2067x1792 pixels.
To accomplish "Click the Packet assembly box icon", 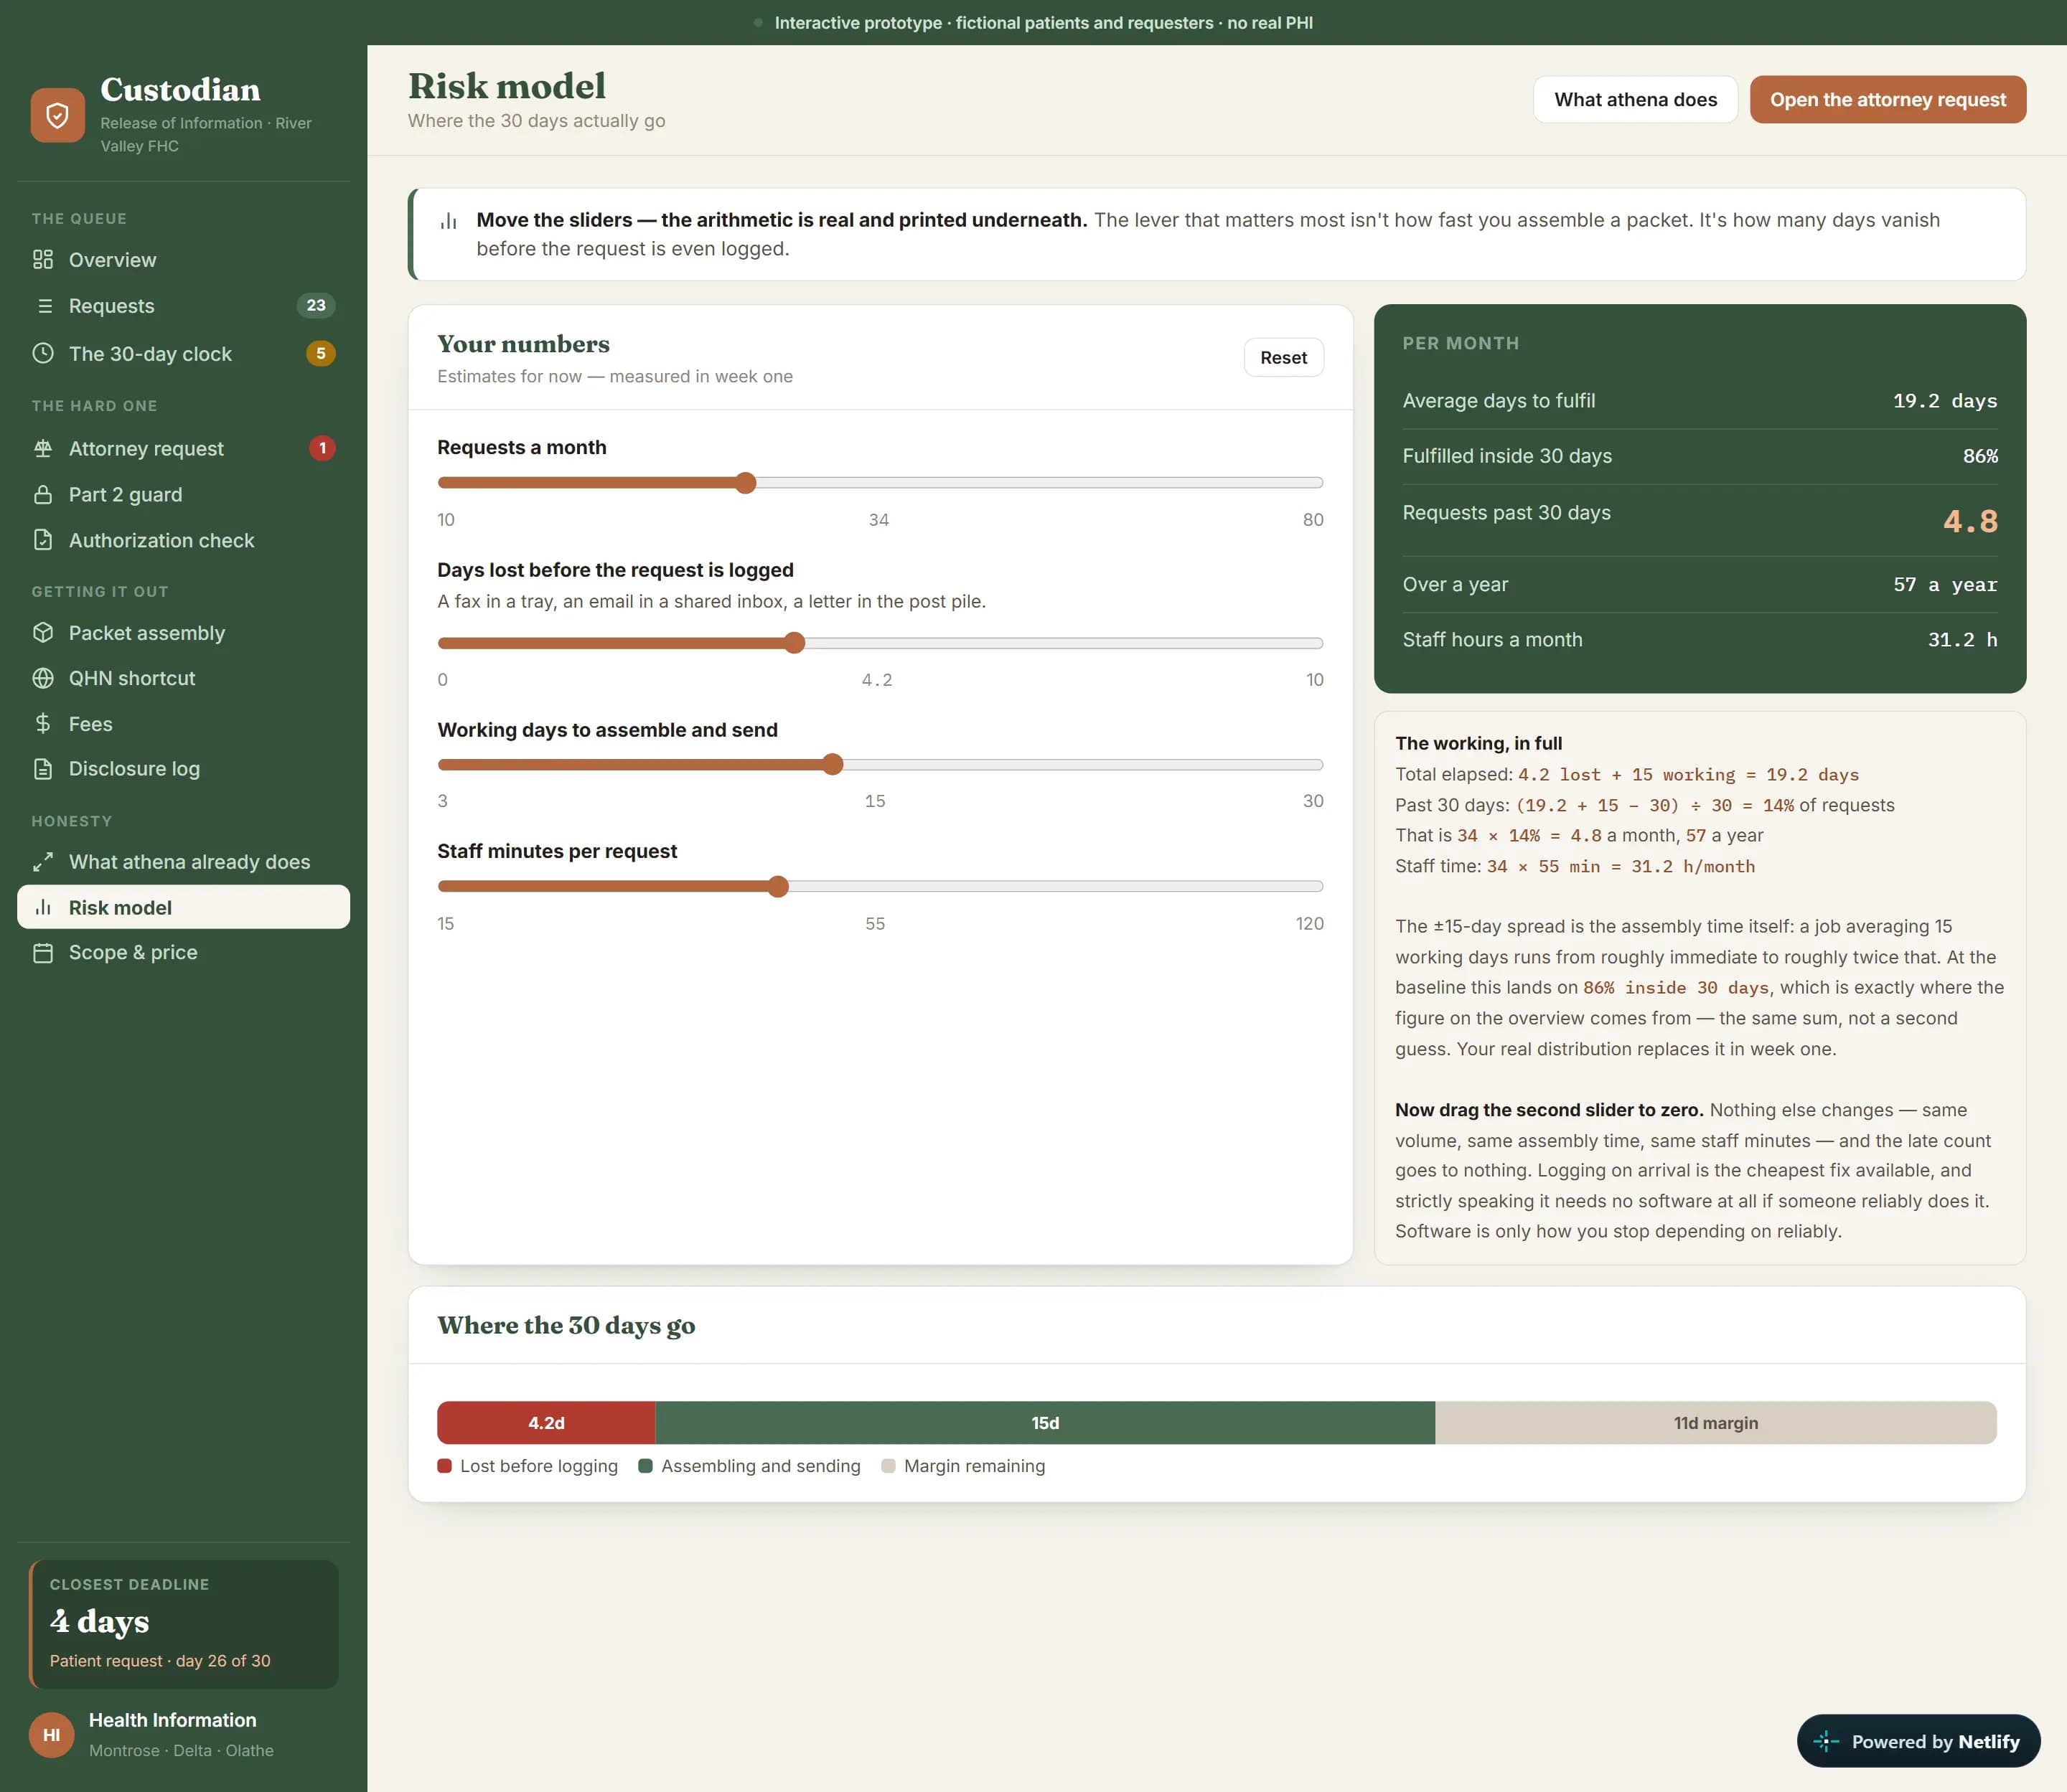I will click(x=43, y=633).
